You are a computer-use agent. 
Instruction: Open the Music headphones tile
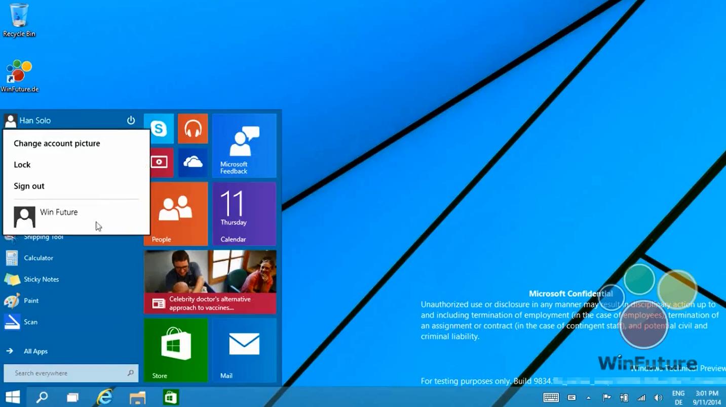[x=193, y=128]
